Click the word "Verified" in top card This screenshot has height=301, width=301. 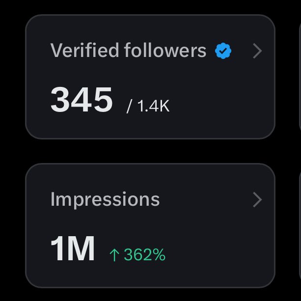pos(84,50)
